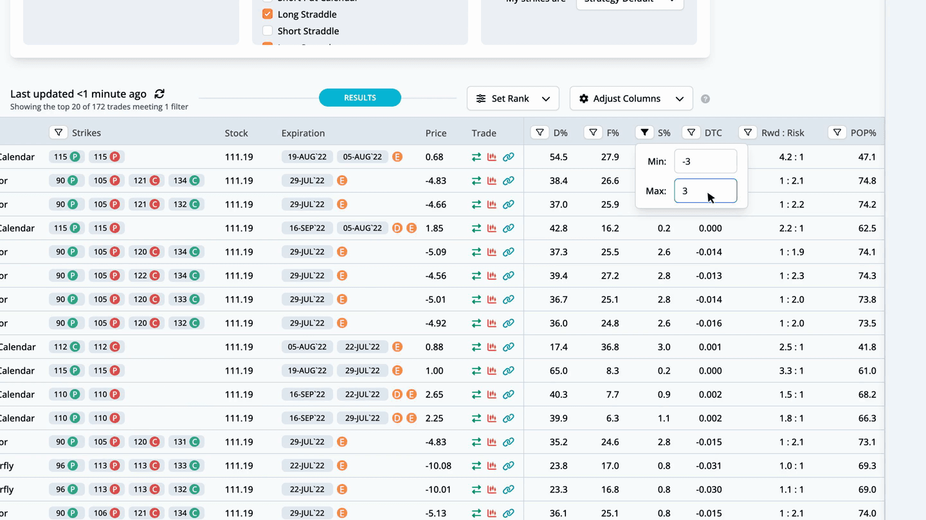926x520 pixels.
Task: Click swap arrows icon in -4.56 price row
Action: tap(477, 276)
